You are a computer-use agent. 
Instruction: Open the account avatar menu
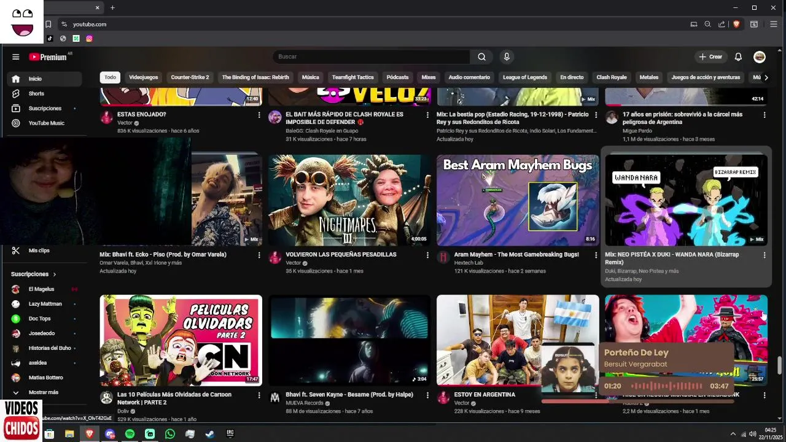tap(760, 56)
